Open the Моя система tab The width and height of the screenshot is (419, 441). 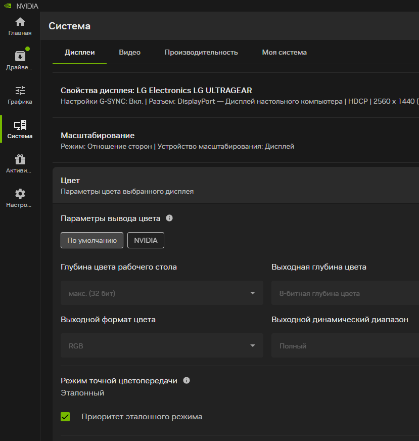[284, 53]
